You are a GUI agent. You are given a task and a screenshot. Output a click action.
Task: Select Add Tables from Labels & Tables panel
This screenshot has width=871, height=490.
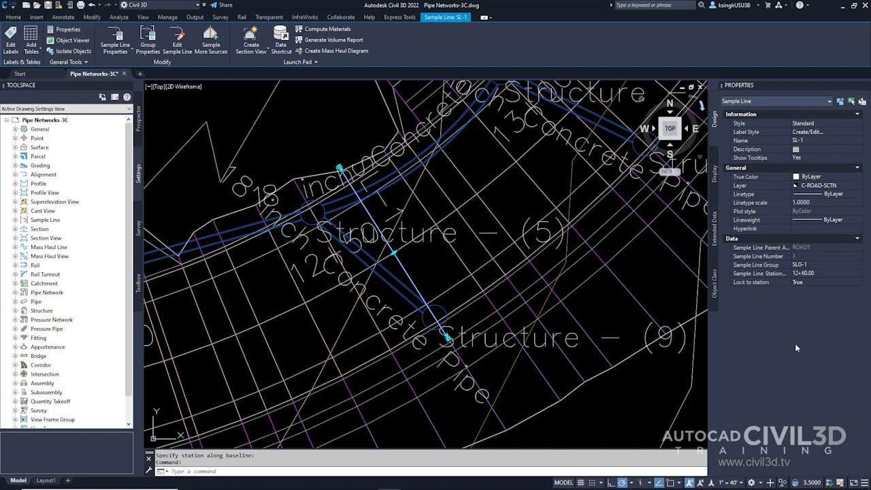point(31,39)
